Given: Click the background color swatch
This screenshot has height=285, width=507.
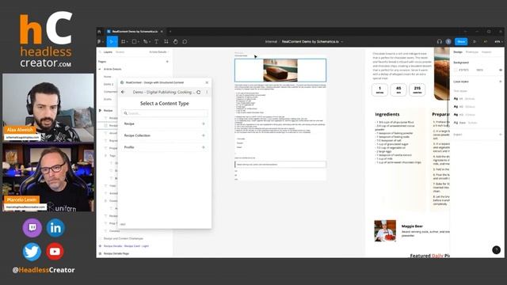Looking at the screenshot, I should [456, 70].
